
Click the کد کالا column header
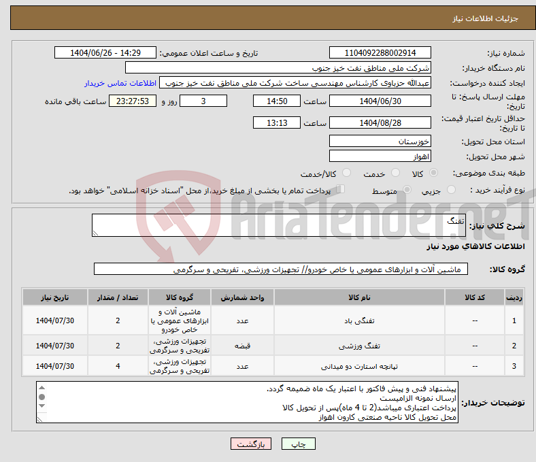[475, 297]
